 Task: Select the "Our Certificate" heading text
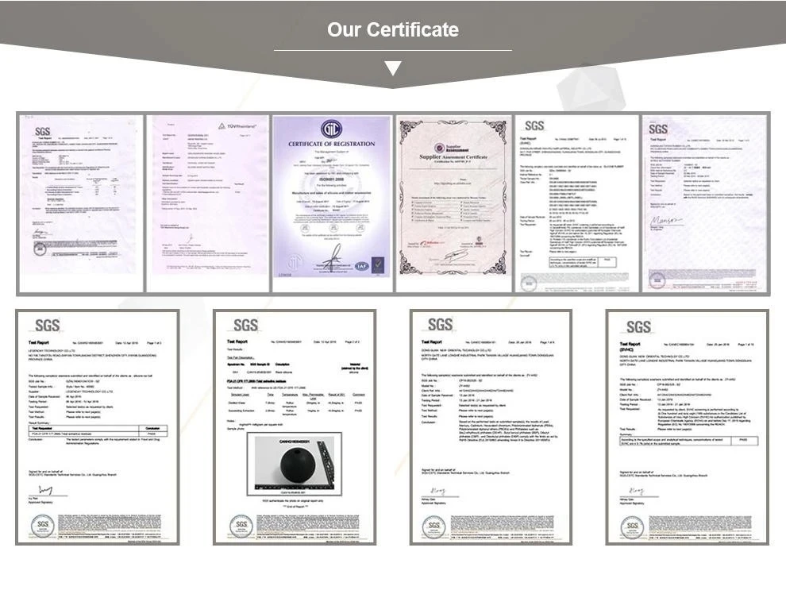click(x=393, y=29)
